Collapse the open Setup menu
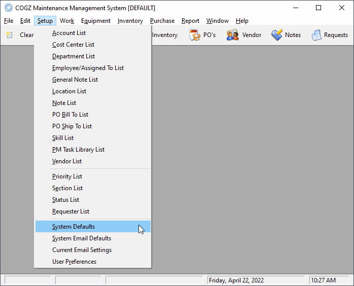The image size is (354, 286). pyautogui.click(x=45, y=21)
